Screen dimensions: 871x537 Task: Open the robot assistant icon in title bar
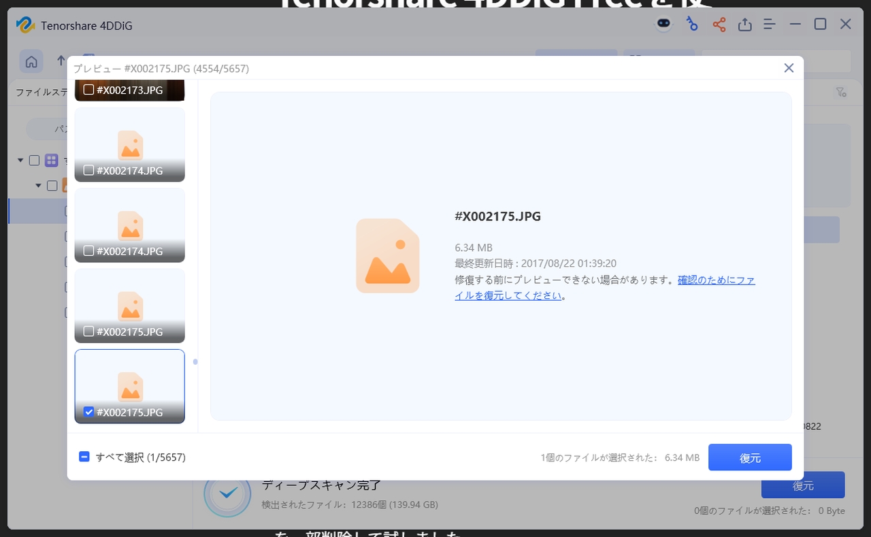click(x=663, y=25)
